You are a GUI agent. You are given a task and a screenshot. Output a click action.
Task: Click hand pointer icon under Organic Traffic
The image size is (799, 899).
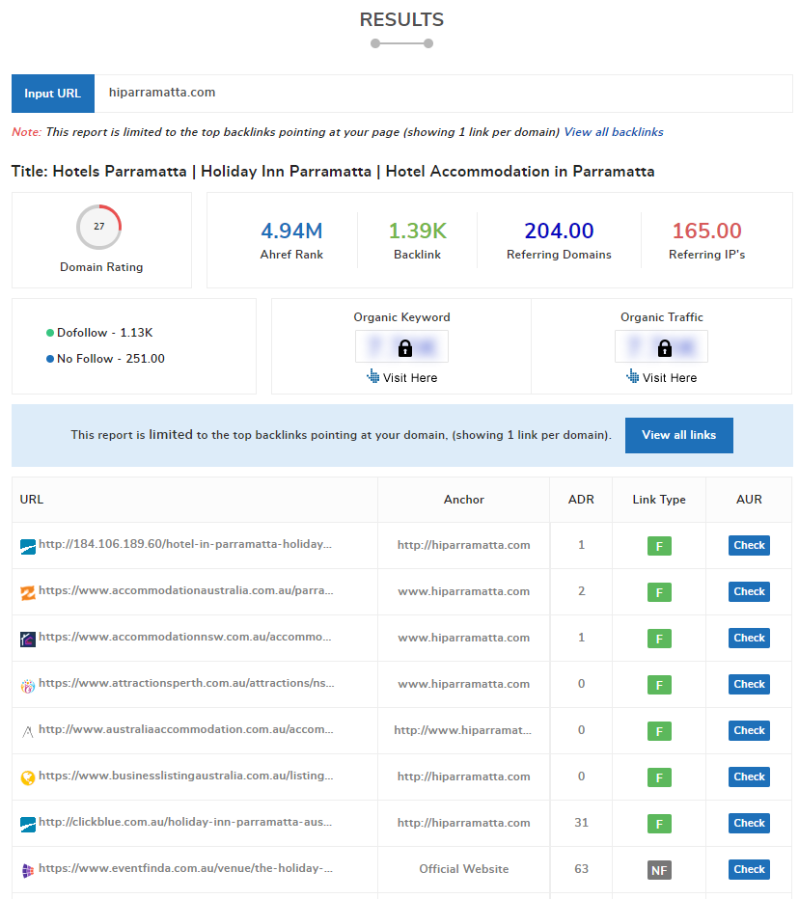(632, 376)
